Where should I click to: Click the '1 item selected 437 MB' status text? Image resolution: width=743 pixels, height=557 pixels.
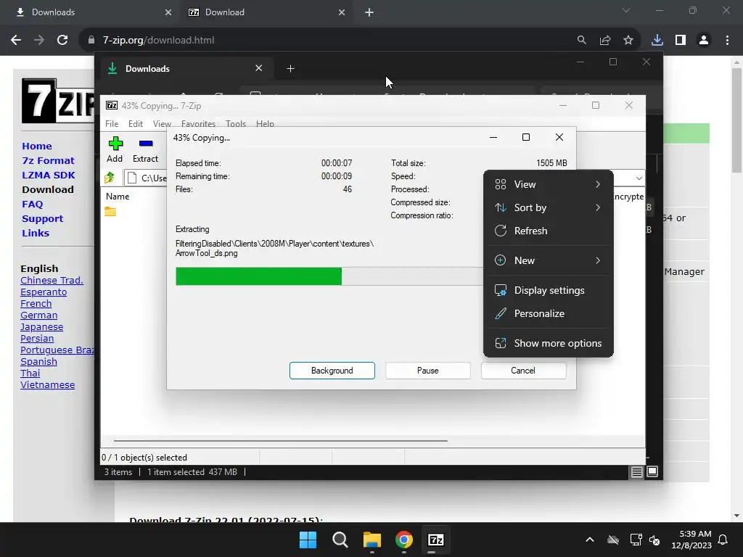click(192, 472)
